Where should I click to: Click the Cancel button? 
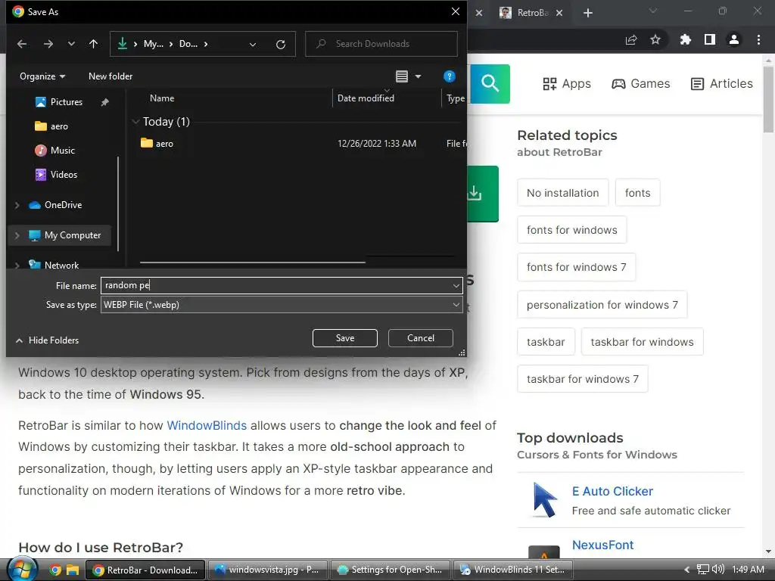(421, 338)
